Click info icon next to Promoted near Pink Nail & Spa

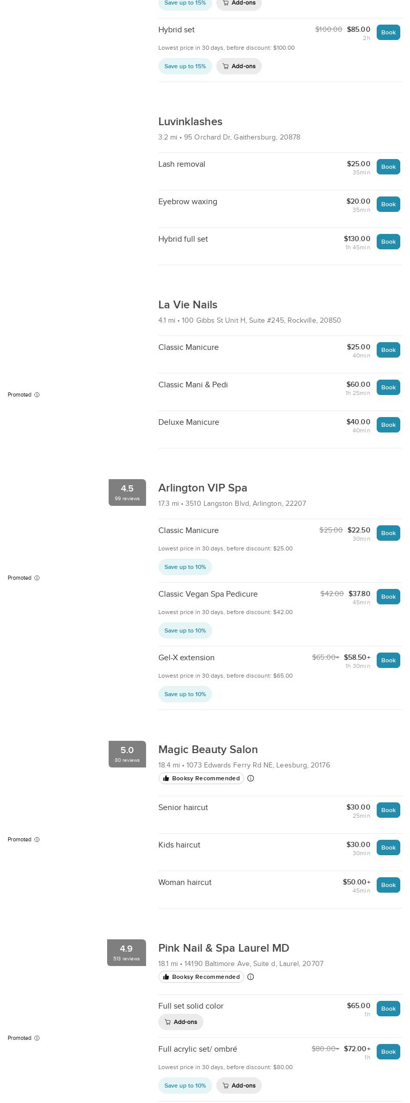[x=37, y=1038]
